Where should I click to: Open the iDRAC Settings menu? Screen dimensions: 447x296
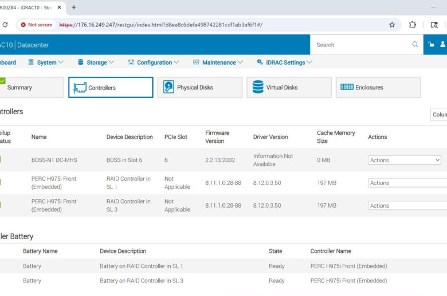285,63
